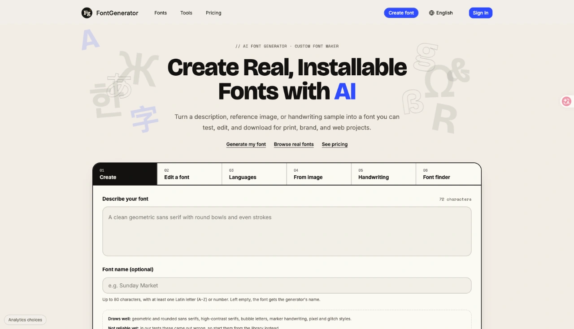
Task: Open the Tools navigation menu
Action: pyautogui.click(x=186, y=13)
